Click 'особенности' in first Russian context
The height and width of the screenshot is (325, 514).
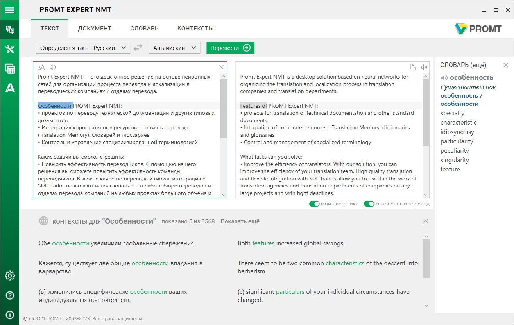(71, 243)
